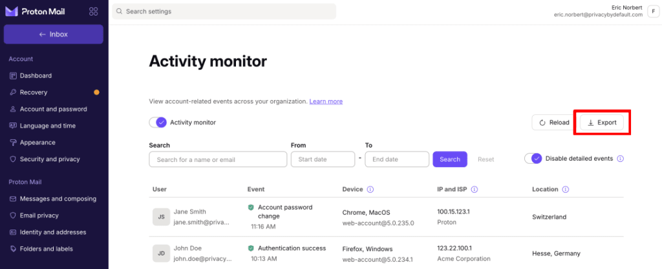Click the Recovery key icon

coord(13,92)
